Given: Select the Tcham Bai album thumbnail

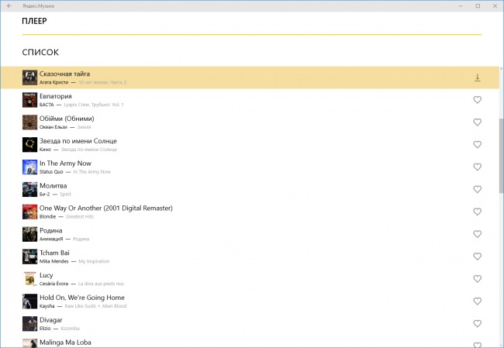Looking at the screenshot, I should click(x=30, y=257).
